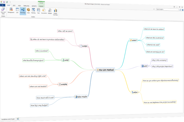Select 'Where are we headed?' node
The width and height of the screenshot is (184, 122).
pyautogui.click(x=38, y=86)
